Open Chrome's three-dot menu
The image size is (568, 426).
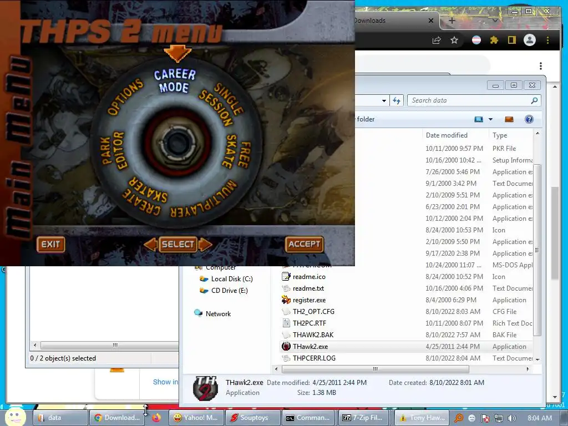547,40
